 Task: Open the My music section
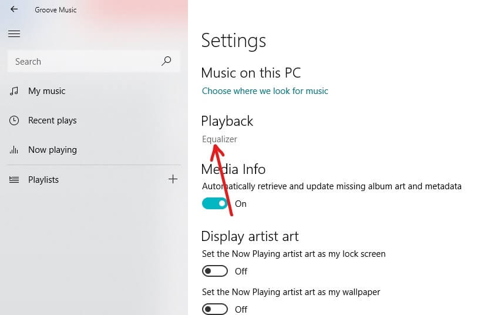46,91
